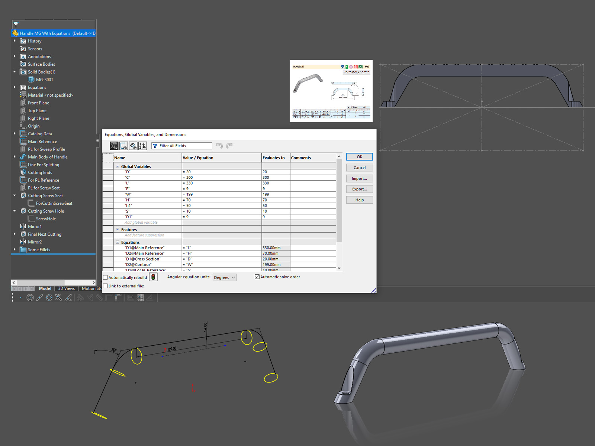Enable Automatically rebuild checkbox
This screenshot has height=446, width=595.
[x=105, y=278]
